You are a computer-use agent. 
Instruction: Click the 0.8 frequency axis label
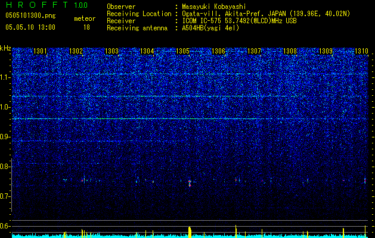5,167
